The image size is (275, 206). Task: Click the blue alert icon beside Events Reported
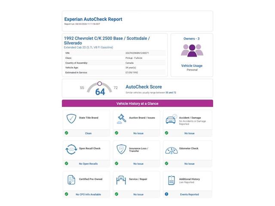click(166, 194)
